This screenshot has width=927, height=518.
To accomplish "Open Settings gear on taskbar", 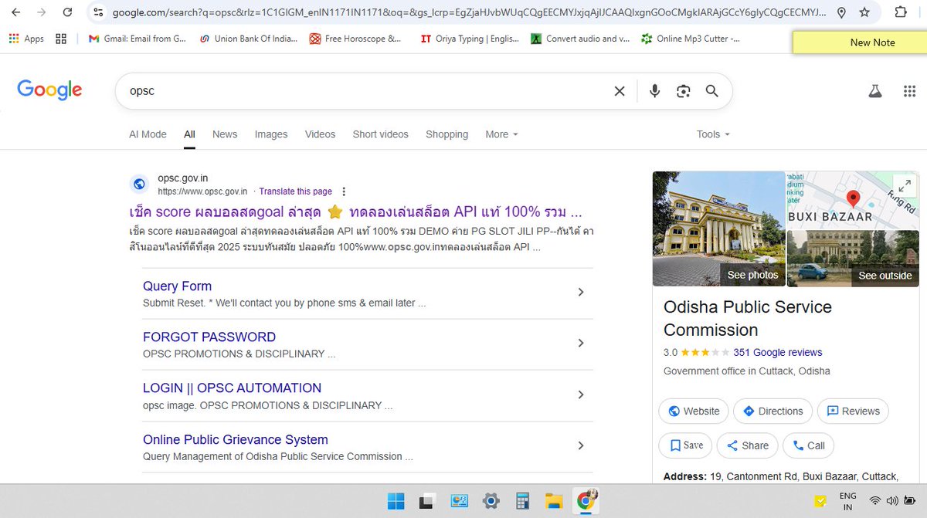I will (x=491, y=502).
